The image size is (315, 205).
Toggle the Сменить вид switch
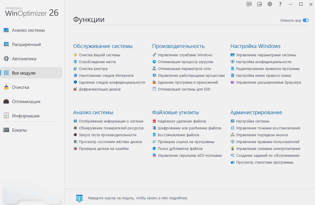click(x=306, y=20)
